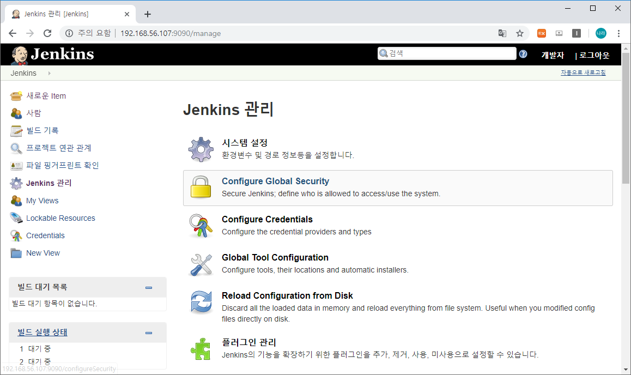Open Lockable Resources in sidebar
The width and height of the screenshot is (631, 375).
click(61, 218)
